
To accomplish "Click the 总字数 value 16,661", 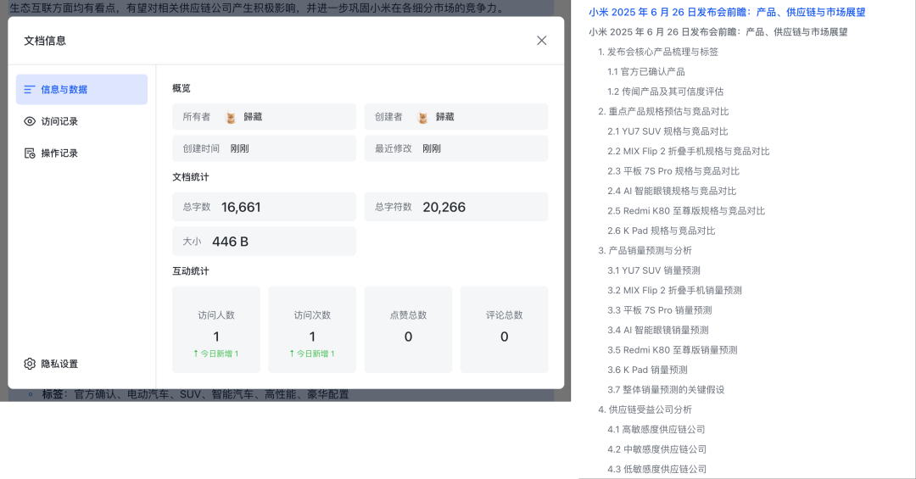I will point(241,207).
